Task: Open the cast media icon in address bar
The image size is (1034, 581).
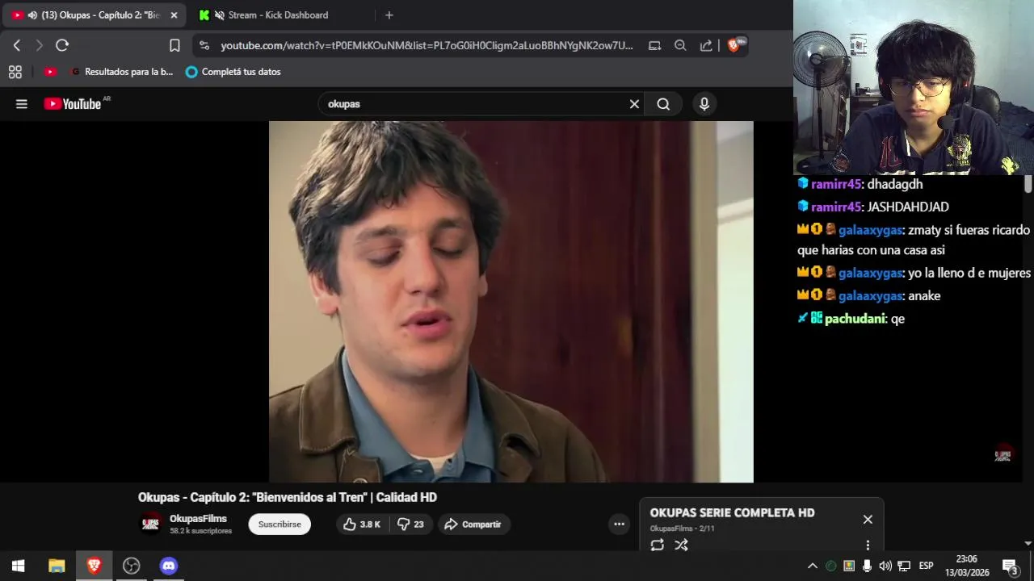Action: click(x=654, y=46)
